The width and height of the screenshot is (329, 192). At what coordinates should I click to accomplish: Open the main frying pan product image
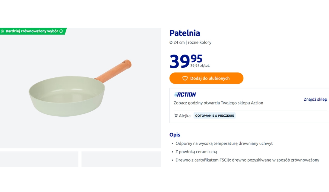[x=80, y=88]
